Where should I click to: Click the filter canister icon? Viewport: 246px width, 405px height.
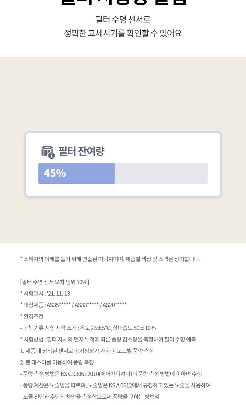(x=47, y=151)
